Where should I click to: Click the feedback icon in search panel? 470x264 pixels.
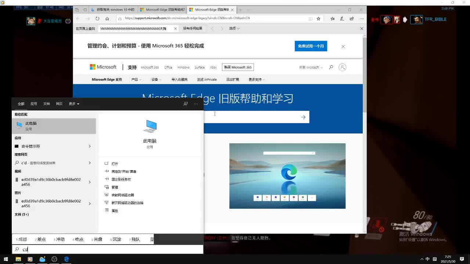point(185,104)
